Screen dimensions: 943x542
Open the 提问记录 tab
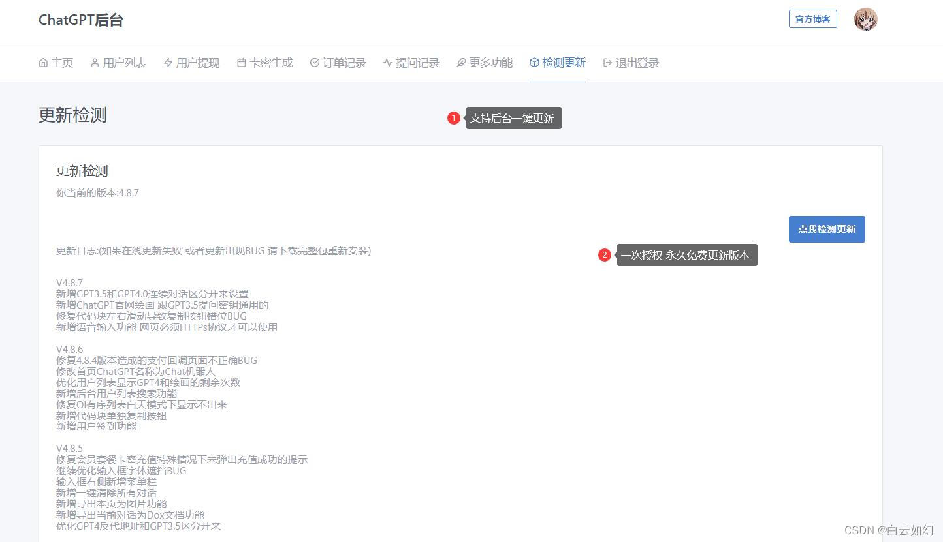411,63
